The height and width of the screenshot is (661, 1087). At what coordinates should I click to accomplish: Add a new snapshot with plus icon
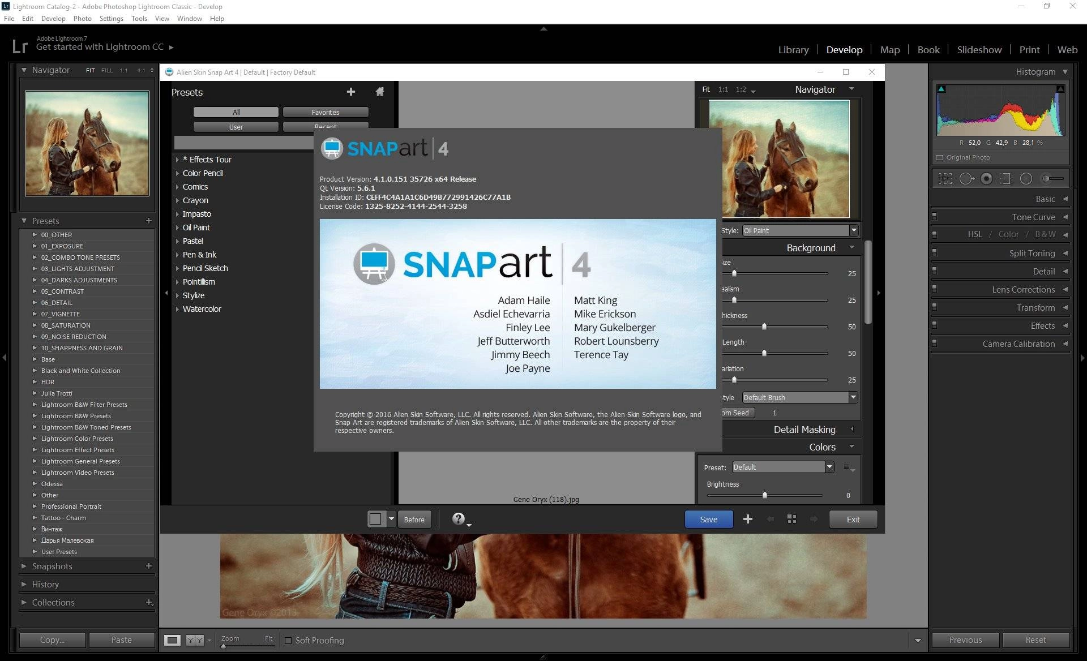point(148,566)
